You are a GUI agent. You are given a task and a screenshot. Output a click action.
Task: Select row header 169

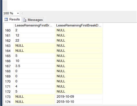pos(9,76)
